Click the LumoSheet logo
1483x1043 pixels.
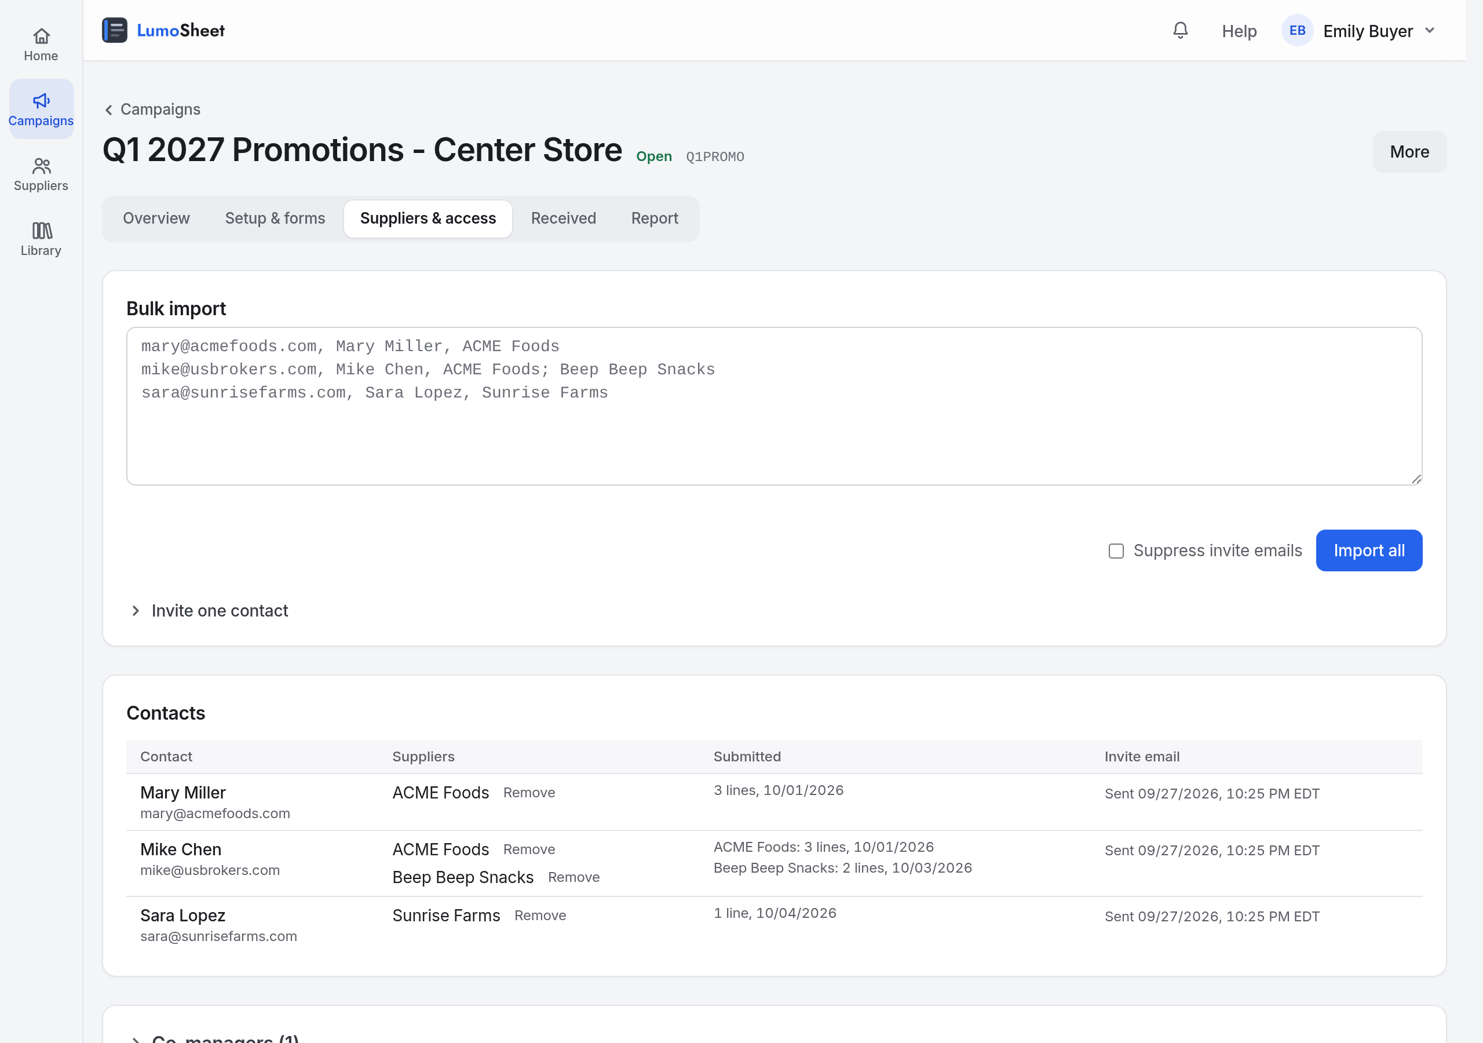[163, 30]
